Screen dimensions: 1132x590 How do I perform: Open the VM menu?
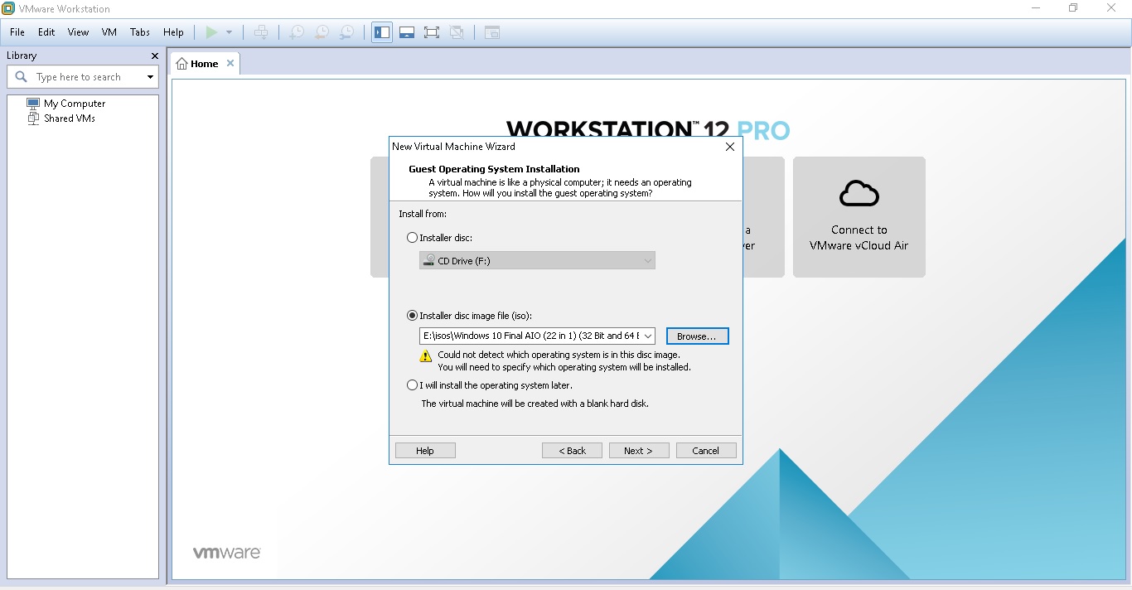pyautogui.click(x=109, y=32)
